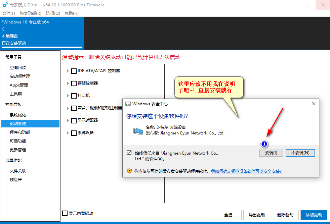Click the Dism++ gear icon in title bar

[x=5, y=5]
